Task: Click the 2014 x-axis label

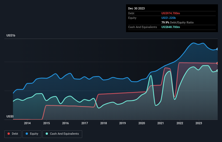Action: click(x=27, y=123)
